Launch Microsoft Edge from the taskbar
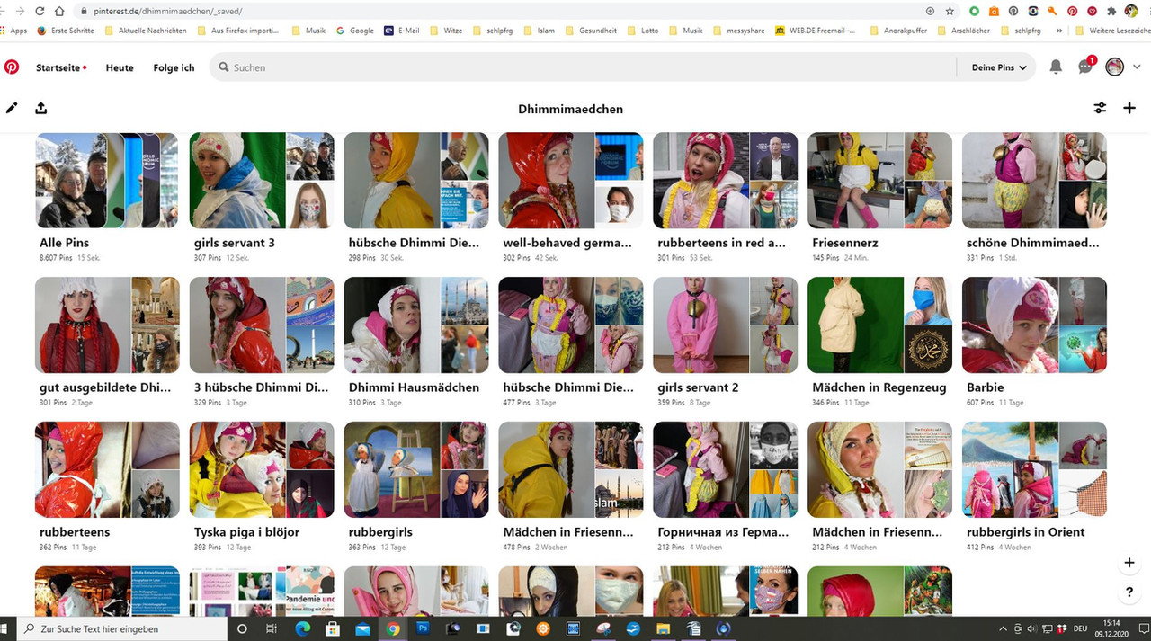The height and width of the screenshot is (641, 1151). 301,628
